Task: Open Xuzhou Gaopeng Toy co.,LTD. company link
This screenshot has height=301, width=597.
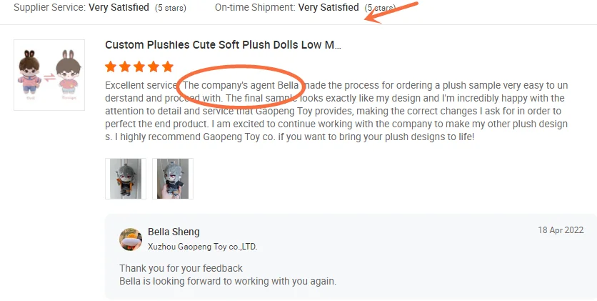Action: click(202, 247)
